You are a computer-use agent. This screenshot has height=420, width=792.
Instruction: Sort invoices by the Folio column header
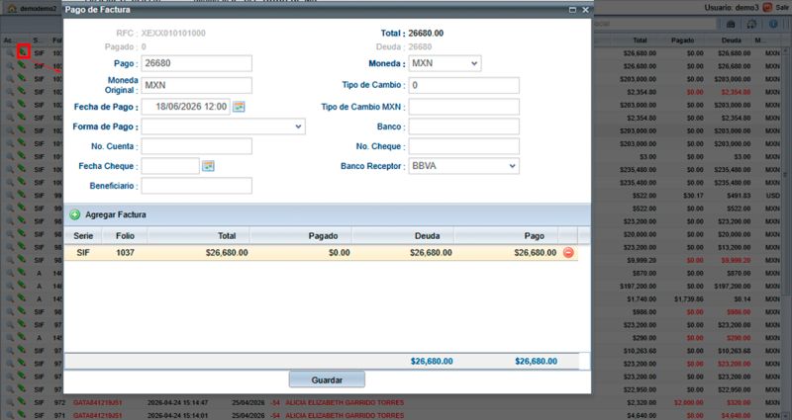tap(125, 235)
